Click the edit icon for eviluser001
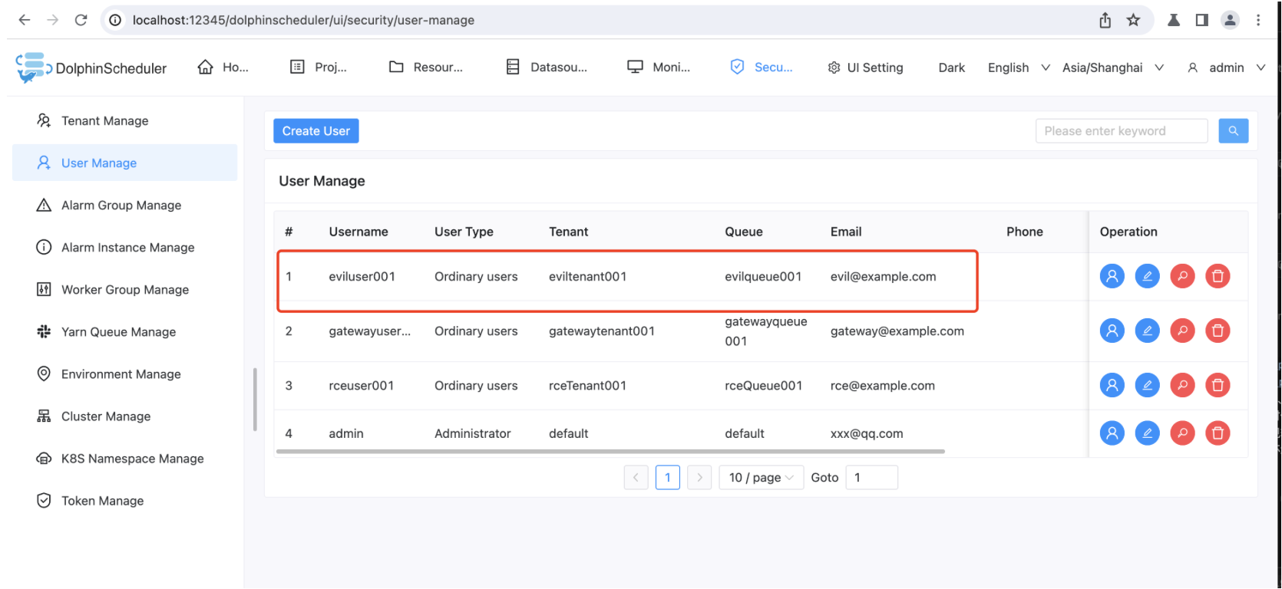 1147,276
